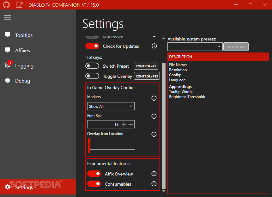
Task: Show info for Consumables
Action: [x=154, y=184]
